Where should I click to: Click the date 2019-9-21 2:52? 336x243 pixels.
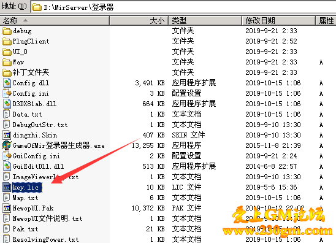pos(271,41)
